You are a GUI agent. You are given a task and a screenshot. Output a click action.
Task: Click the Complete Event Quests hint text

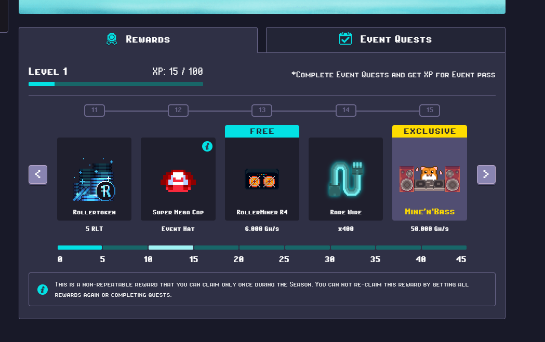393,75
